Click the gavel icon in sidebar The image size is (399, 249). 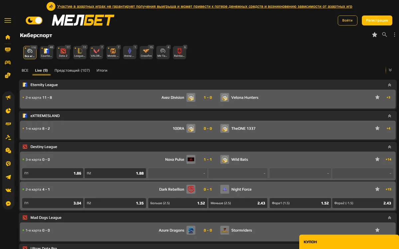click(8, 137)
